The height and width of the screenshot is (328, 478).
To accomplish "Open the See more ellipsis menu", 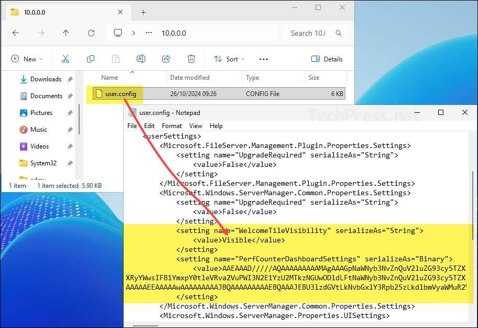I will [263, 59].
